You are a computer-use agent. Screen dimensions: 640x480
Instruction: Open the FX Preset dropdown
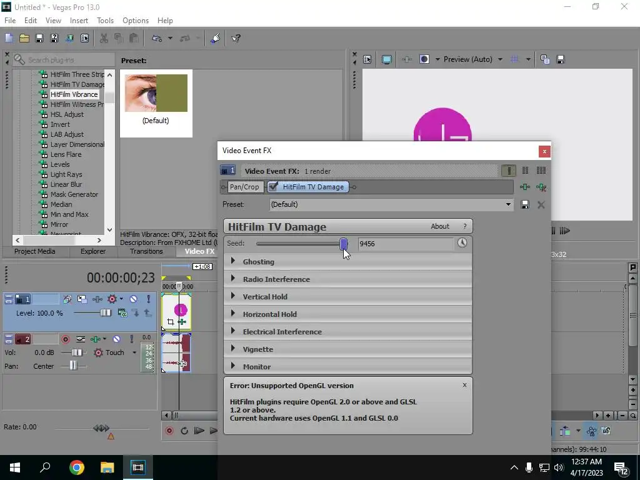tap(508, 204)
